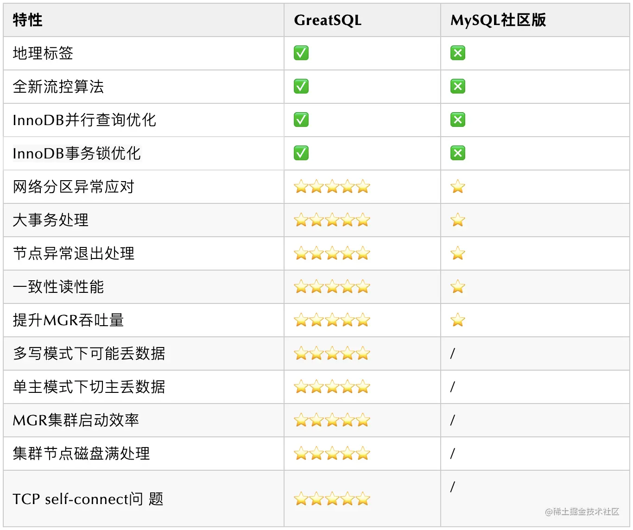The height and width of the screenshot is (530, 633).
Task: Select the MGR集群启动效率 row label
Action: pyautogui.click(x=76, y=420)
